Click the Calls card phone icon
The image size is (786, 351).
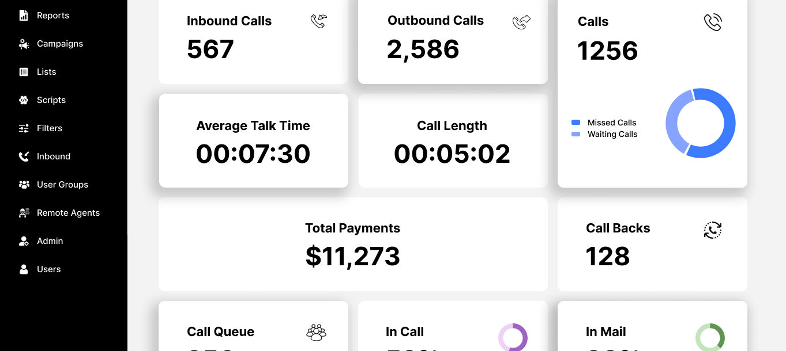[713, 22]
